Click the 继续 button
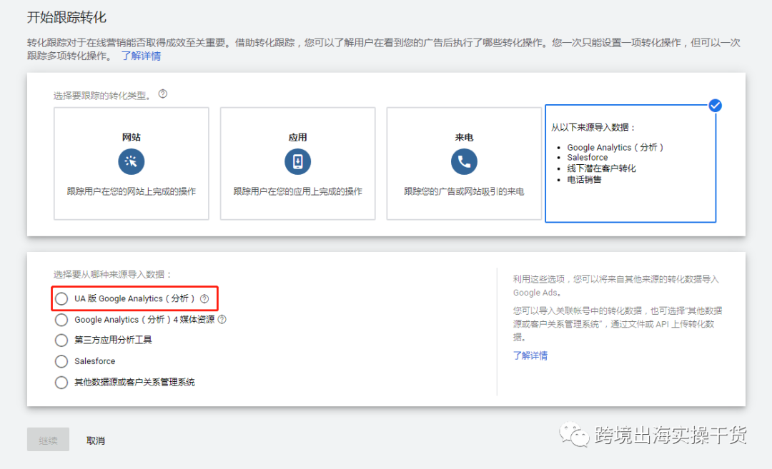Screen dimensions: 772x469 pyautogui.click(x=47, y=440)
